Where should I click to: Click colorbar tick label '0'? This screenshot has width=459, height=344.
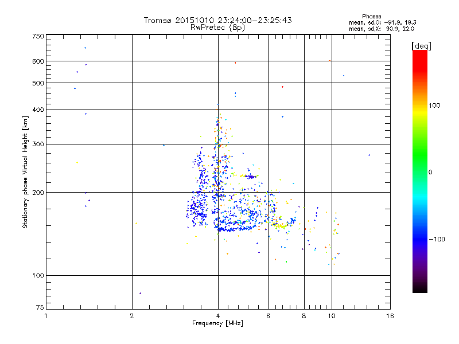click(x=430, y=173)
